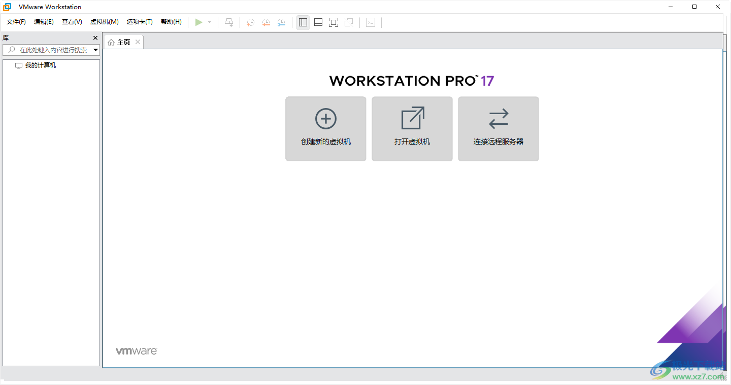Screen dimensions: 731x385
Task: Send Ctrl+Alt+Del to the virtual machine
Action: click(229, 22)
